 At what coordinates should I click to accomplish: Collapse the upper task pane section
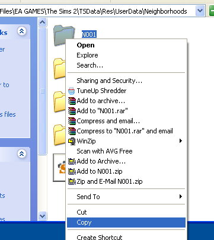22,31
